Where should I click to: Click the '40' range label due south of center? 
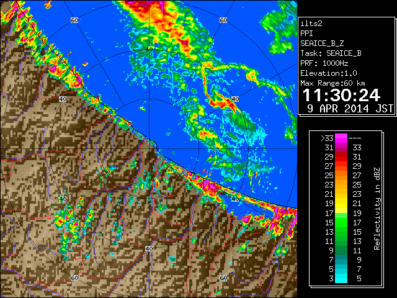[x=149, y=248]
